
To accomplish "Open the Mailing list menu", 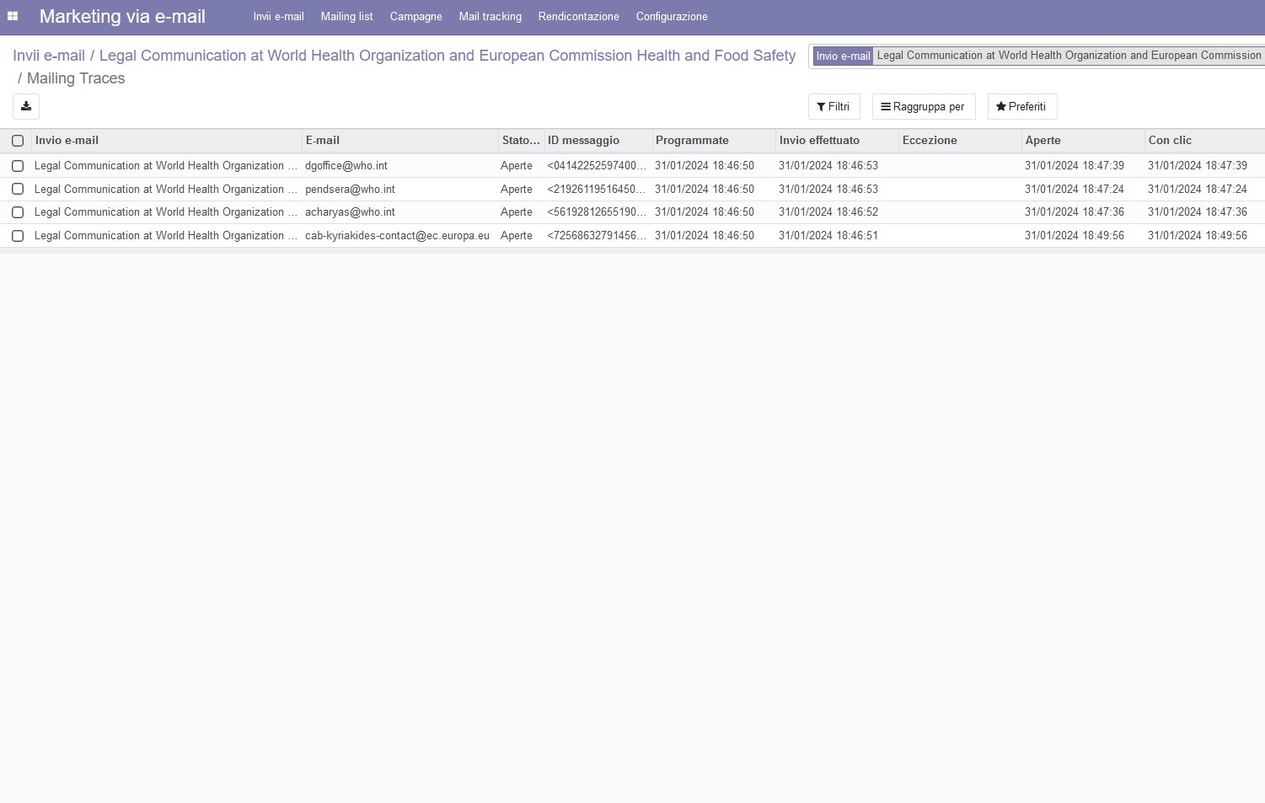I will coord(346,17).
